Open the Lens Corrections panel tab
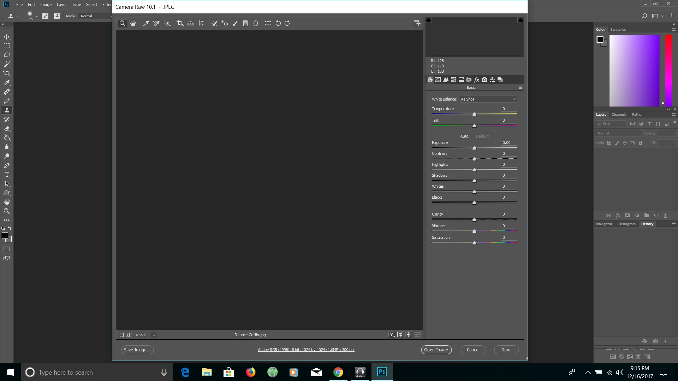This screenshot has height=381, width=678. (469, 80)
